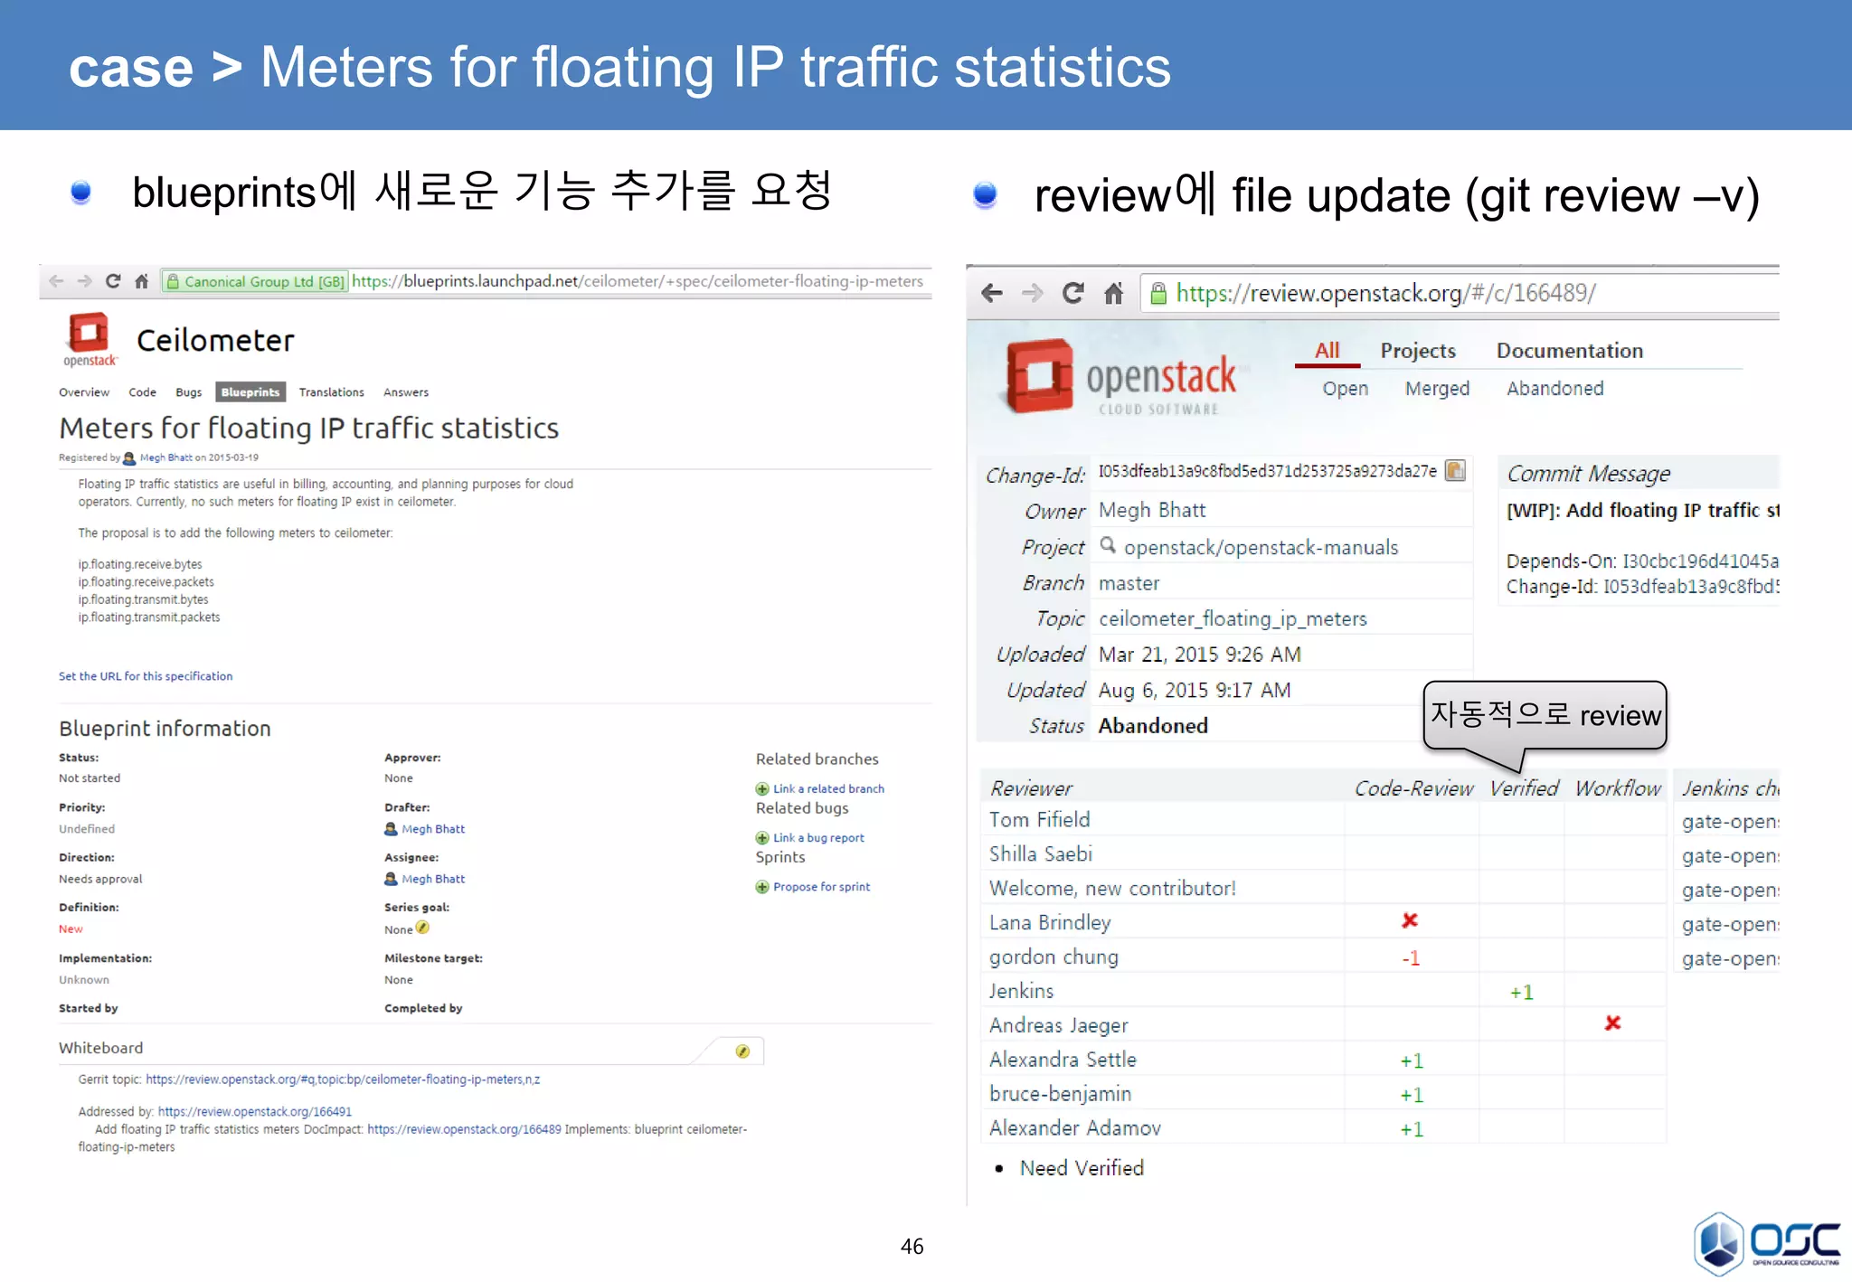
Task: Open the Code tab in Launchpad
Action: 142,392
